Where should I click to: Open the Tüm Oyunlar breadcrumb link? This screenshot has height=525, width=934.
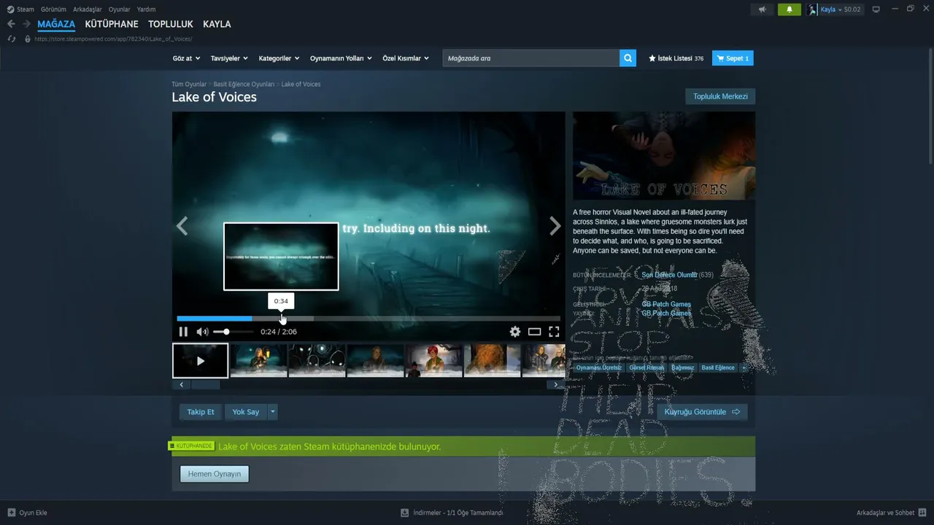tap(189, 85)
